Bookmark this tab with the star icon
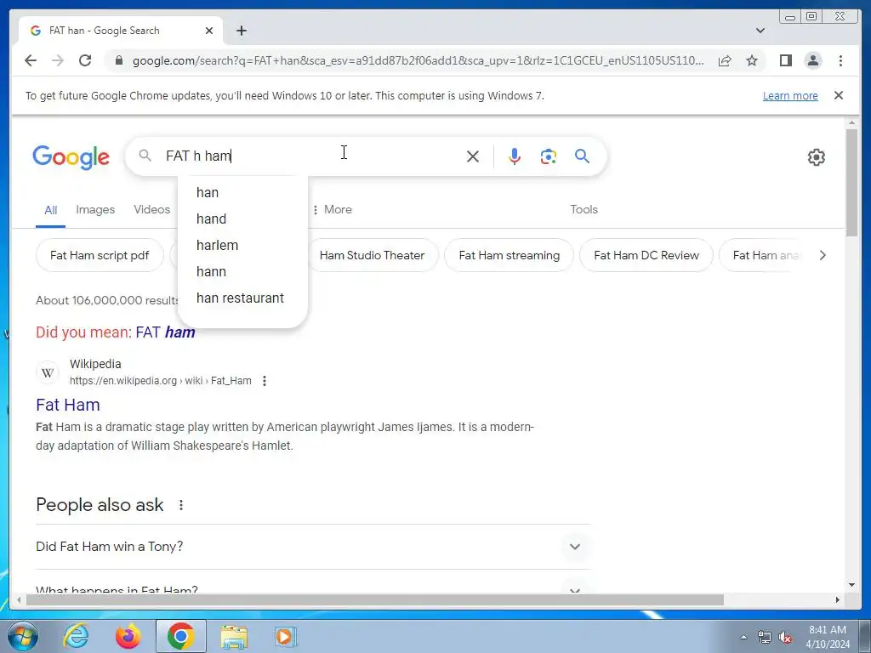871x653 pixels. tap(752, 60)
